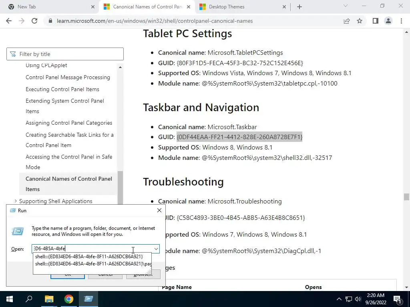Screen dimensions: 410x307
Task: Click the Taskbar and Navigation heading
Action: [x=201, y=107]
